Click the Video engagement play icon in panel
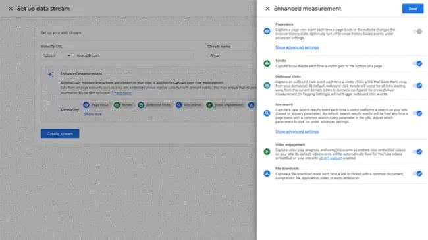Screen dimensions: 428x240 [x=267, y=152]
